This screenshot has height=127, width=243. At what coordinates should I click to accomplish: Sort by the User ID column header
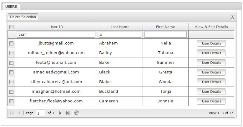[x=56, y=27]
